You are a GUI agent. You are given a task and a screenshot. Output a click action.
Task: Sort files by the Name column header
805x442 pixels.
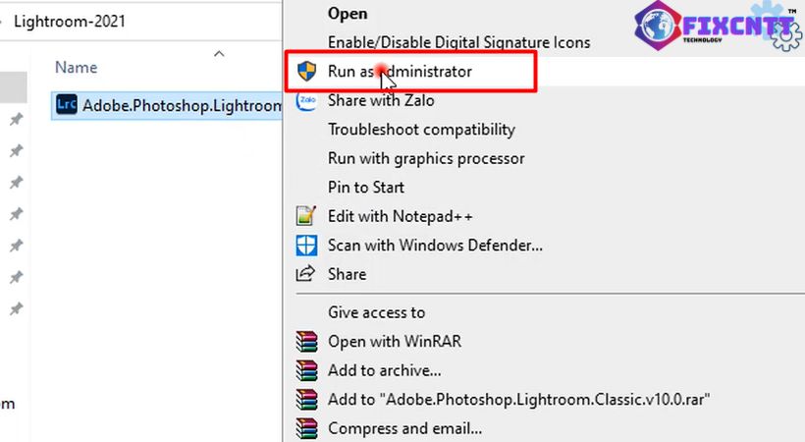(x=76, y=68)
